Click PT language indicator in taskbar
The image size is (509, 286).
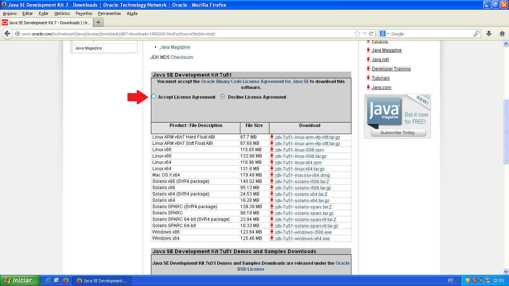[450, 280]
